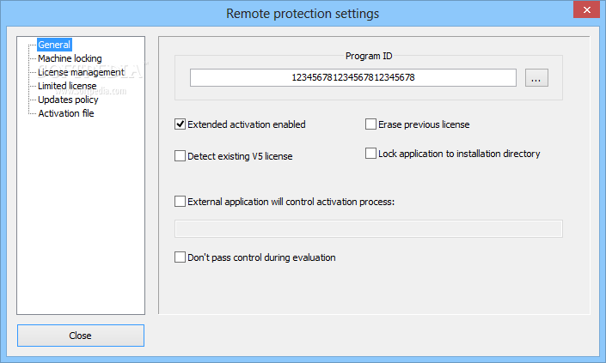This screenshot has height=363, width=606.
Task: Go to License management section
Action: point(81,72)
